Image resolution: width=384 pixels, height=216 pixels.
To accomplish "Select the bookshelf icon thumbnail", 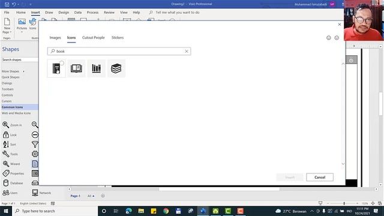I will coord(96,68).
